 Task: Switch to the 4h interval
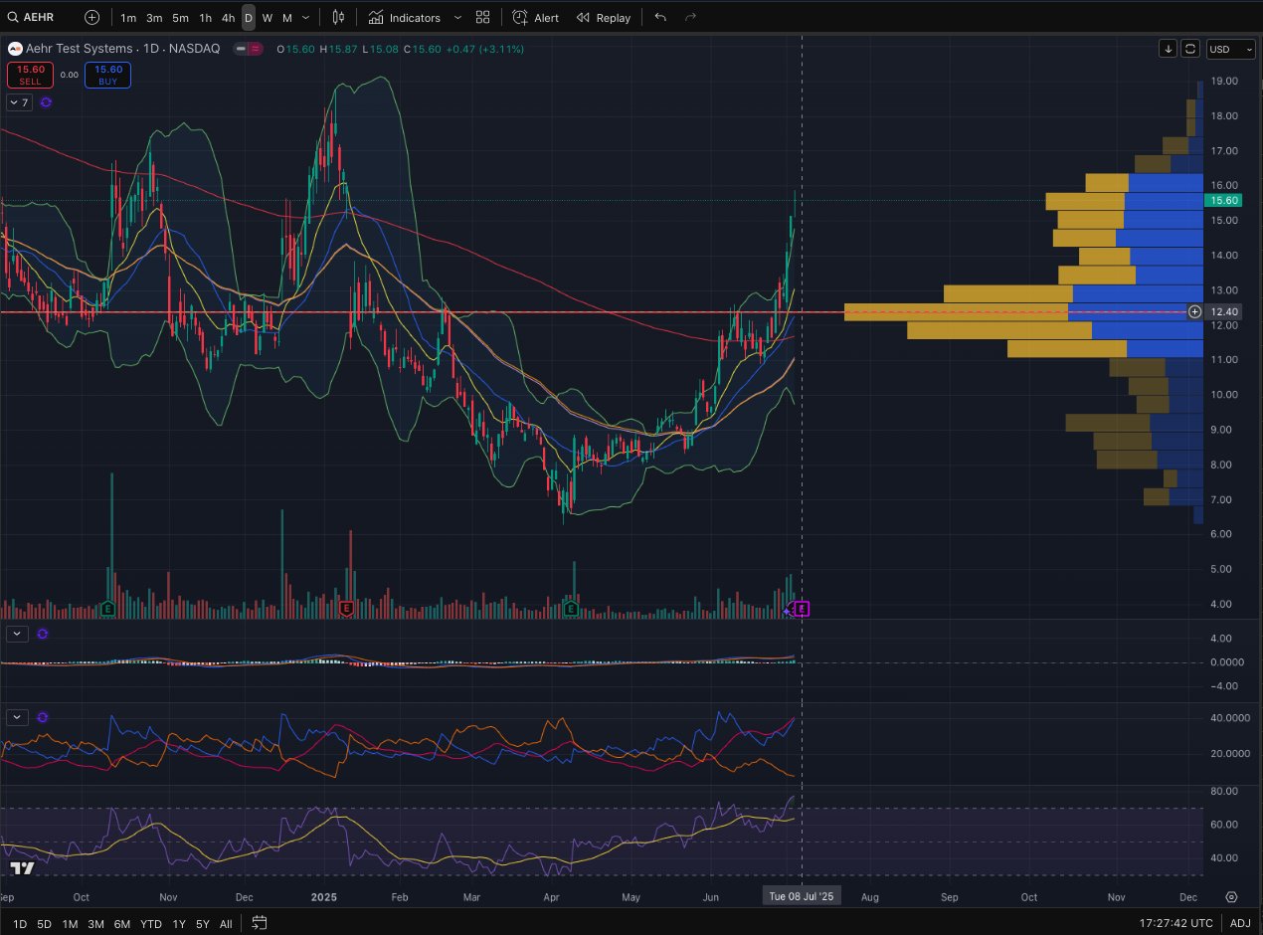[x=228, y=18]
